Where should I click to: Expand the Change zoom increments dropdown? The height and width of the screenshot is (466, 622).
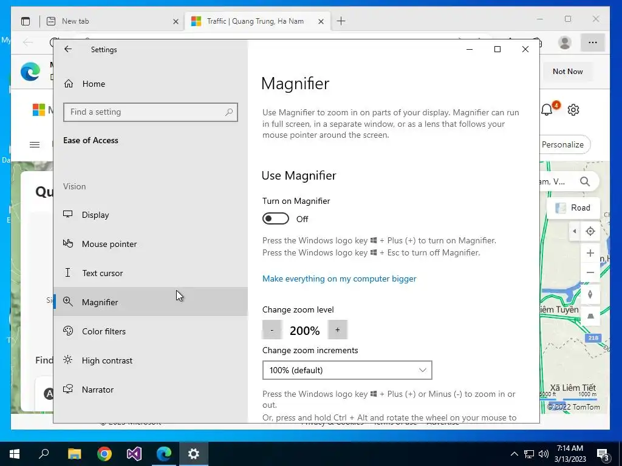[347, 370]
